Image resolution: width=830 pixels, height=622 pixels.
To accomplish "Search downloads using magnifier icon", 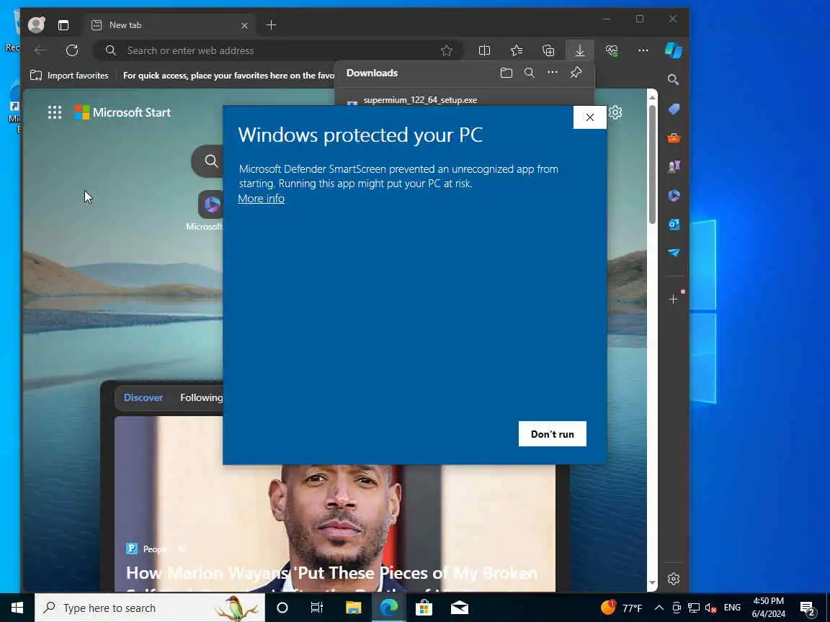I will (x=530, y=73).
